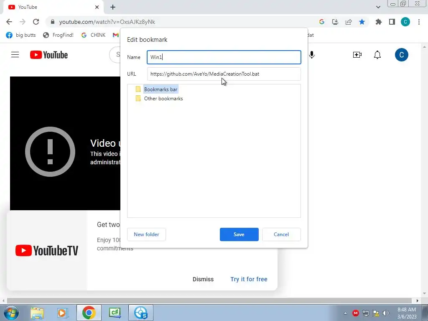Open the Gmail bookmark icon
428x321 pixels.
[116, 35]
